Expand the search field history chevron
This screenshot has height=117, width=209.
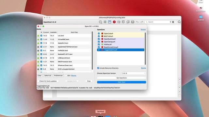coord(175,22)
